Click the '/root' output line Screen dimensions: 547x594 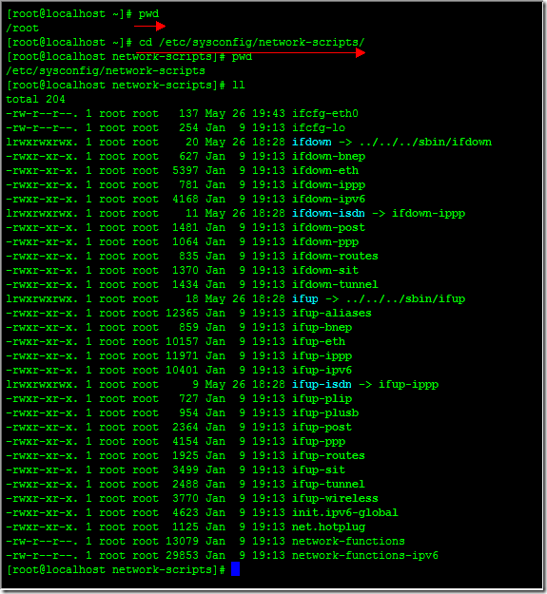coord(23,28)
